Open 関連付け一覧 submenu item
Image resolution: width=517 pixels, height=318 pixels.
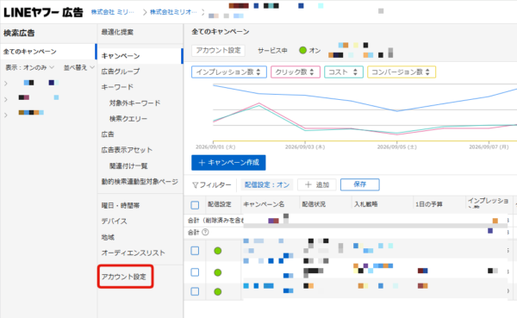(x=128, y=165)
